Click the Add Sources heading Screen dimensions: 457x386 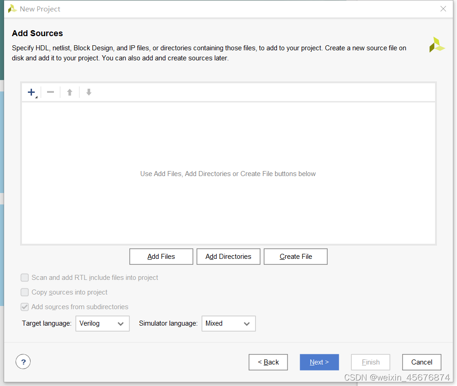[x=37, y=33]
